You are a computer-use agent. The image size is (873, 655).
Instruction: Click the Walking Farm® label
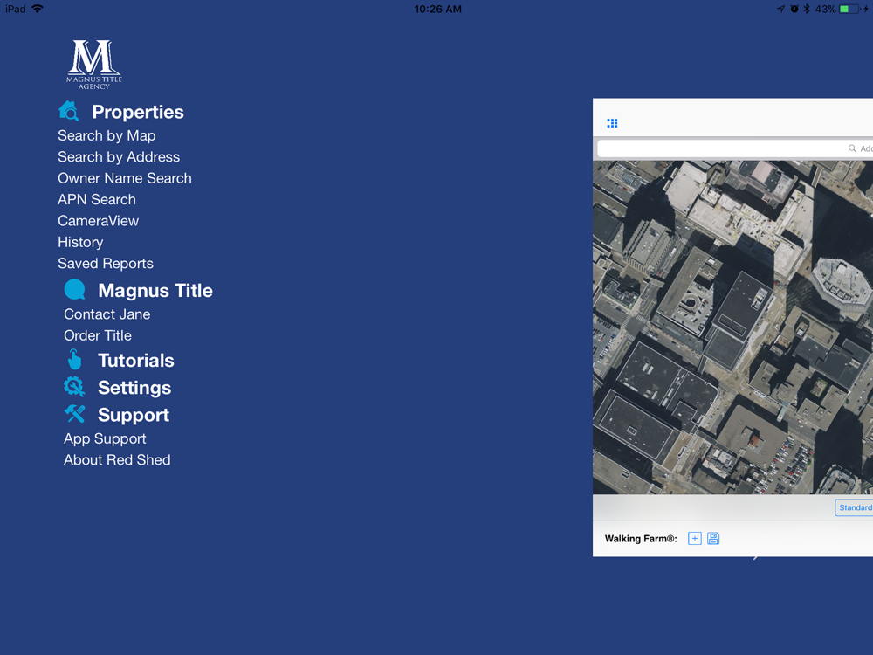coord(641,539)
